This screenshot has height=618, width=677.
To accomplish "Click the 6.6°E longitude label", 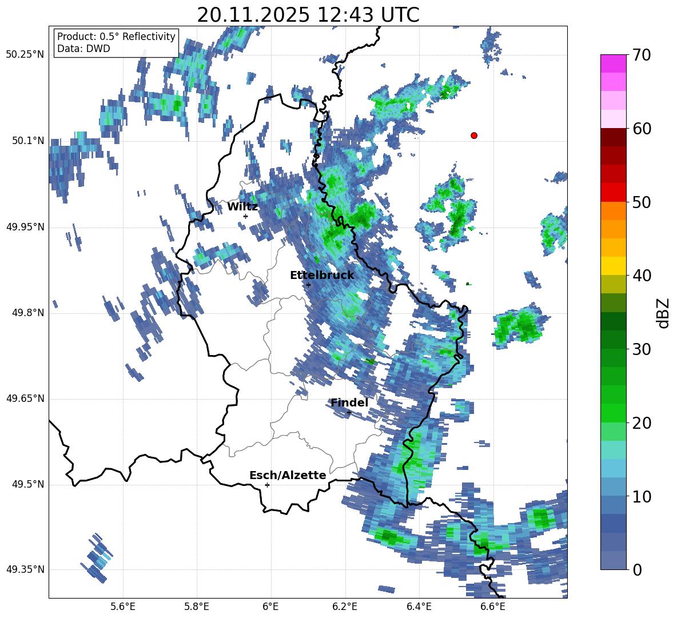I will tap(493, 607).
